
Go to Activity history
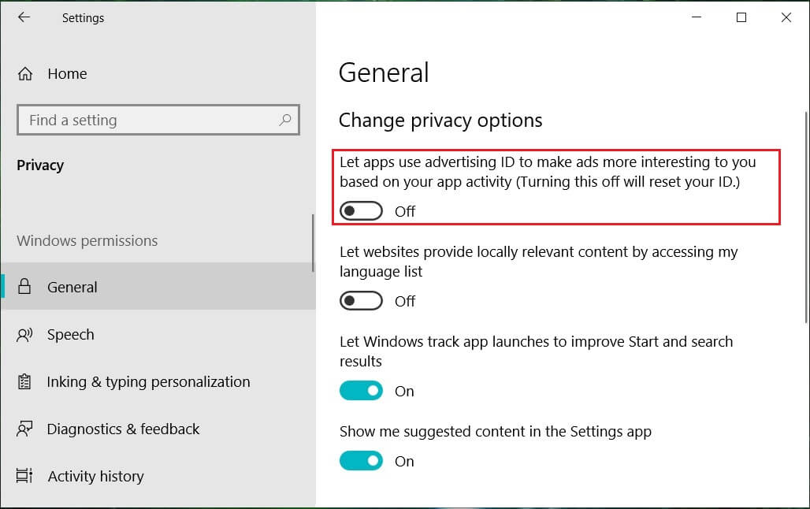pos(95,477)
